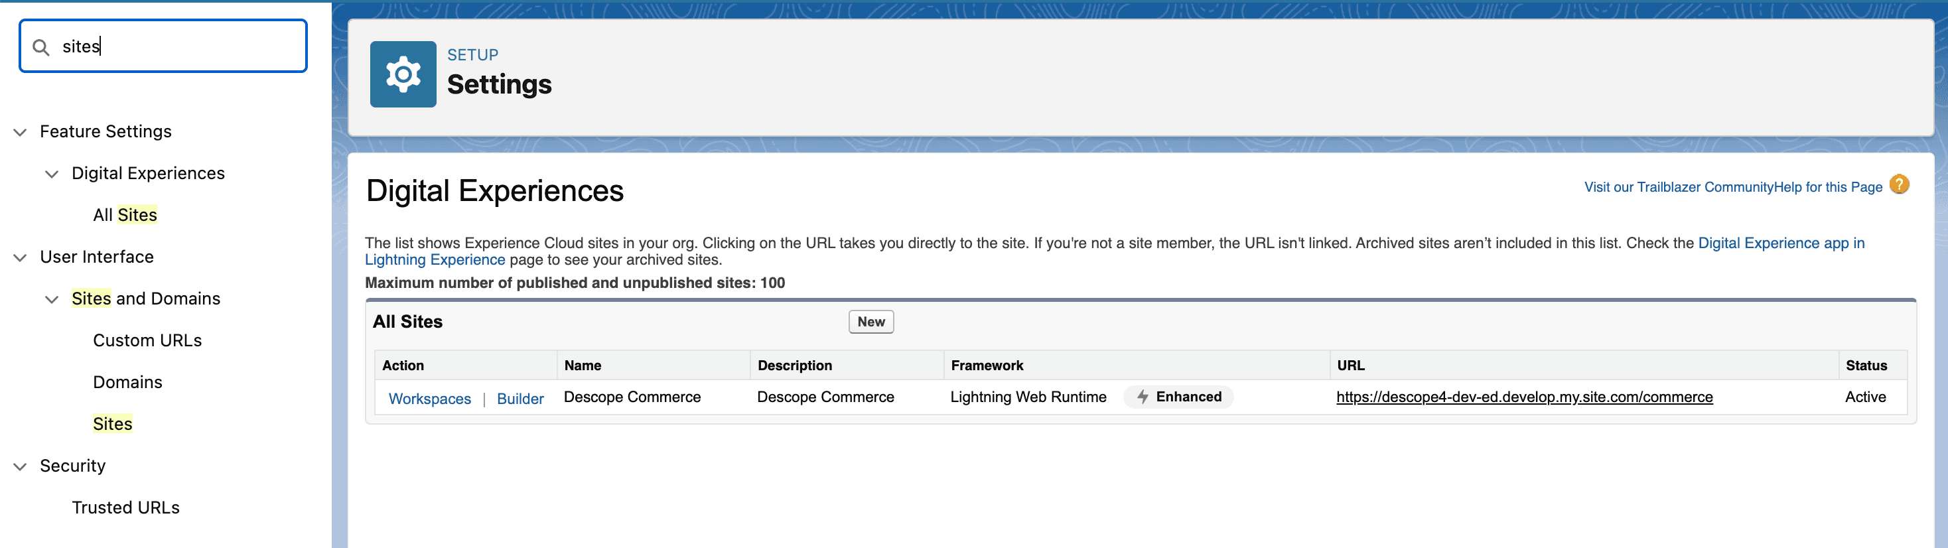
Task: Collapse the User Interface section
Action: point(21,258)
